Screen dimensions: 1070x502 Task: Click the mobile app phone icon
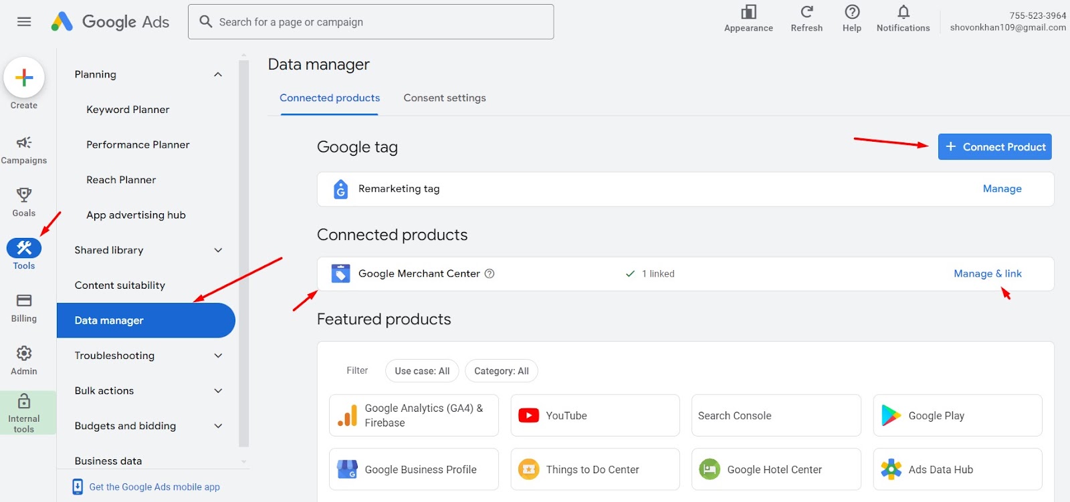[x=78, y=487]
